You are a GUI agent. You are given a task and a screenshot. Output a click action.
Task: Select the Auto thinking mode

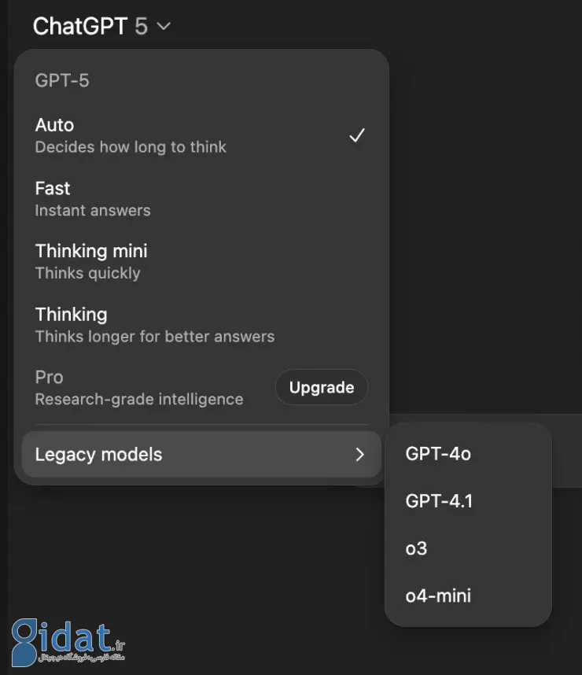[201, 135]
